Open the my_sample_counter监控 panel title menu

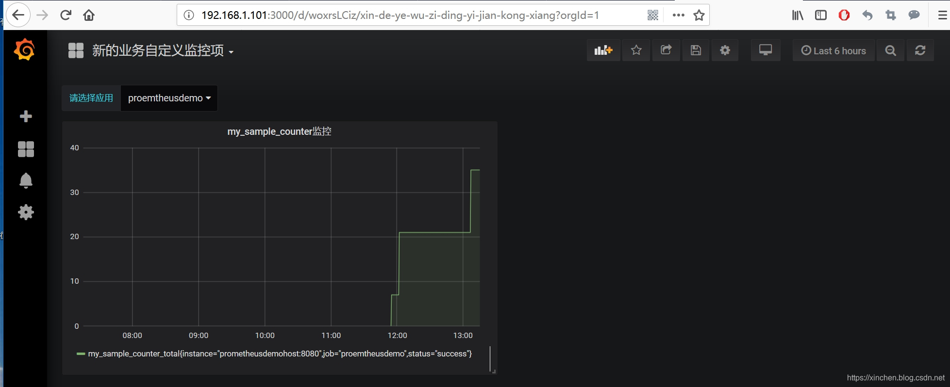(x=280, y=131)
